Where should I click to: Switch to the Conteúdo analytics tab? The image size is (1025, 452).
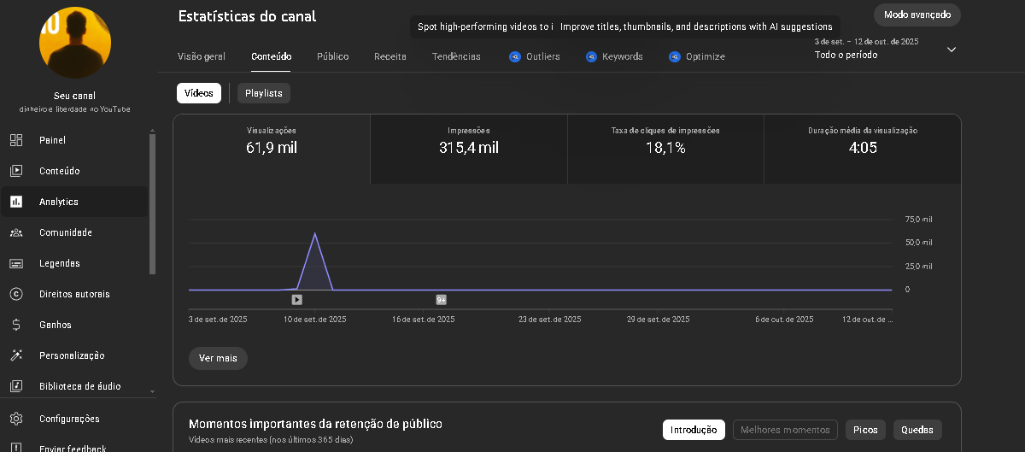(272, 56)
